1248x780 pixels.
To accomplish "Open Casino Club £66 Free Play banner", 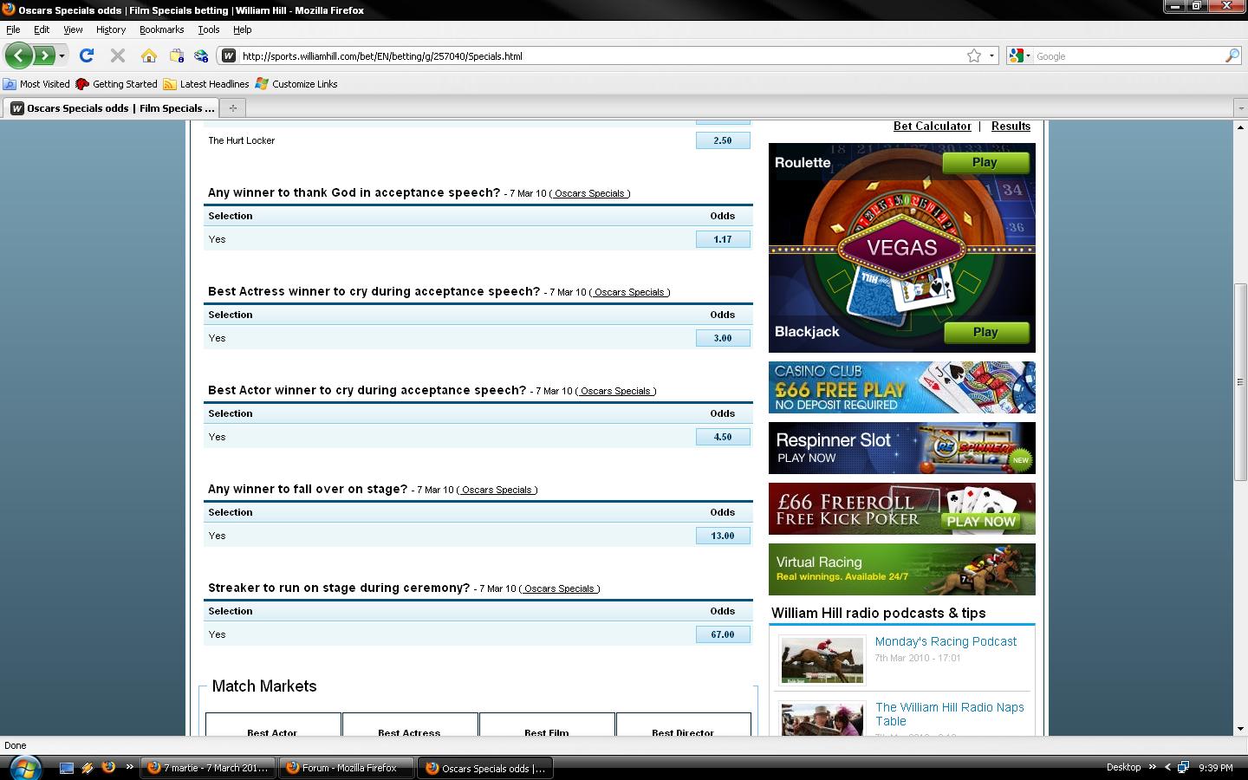I will pos(901,387).
